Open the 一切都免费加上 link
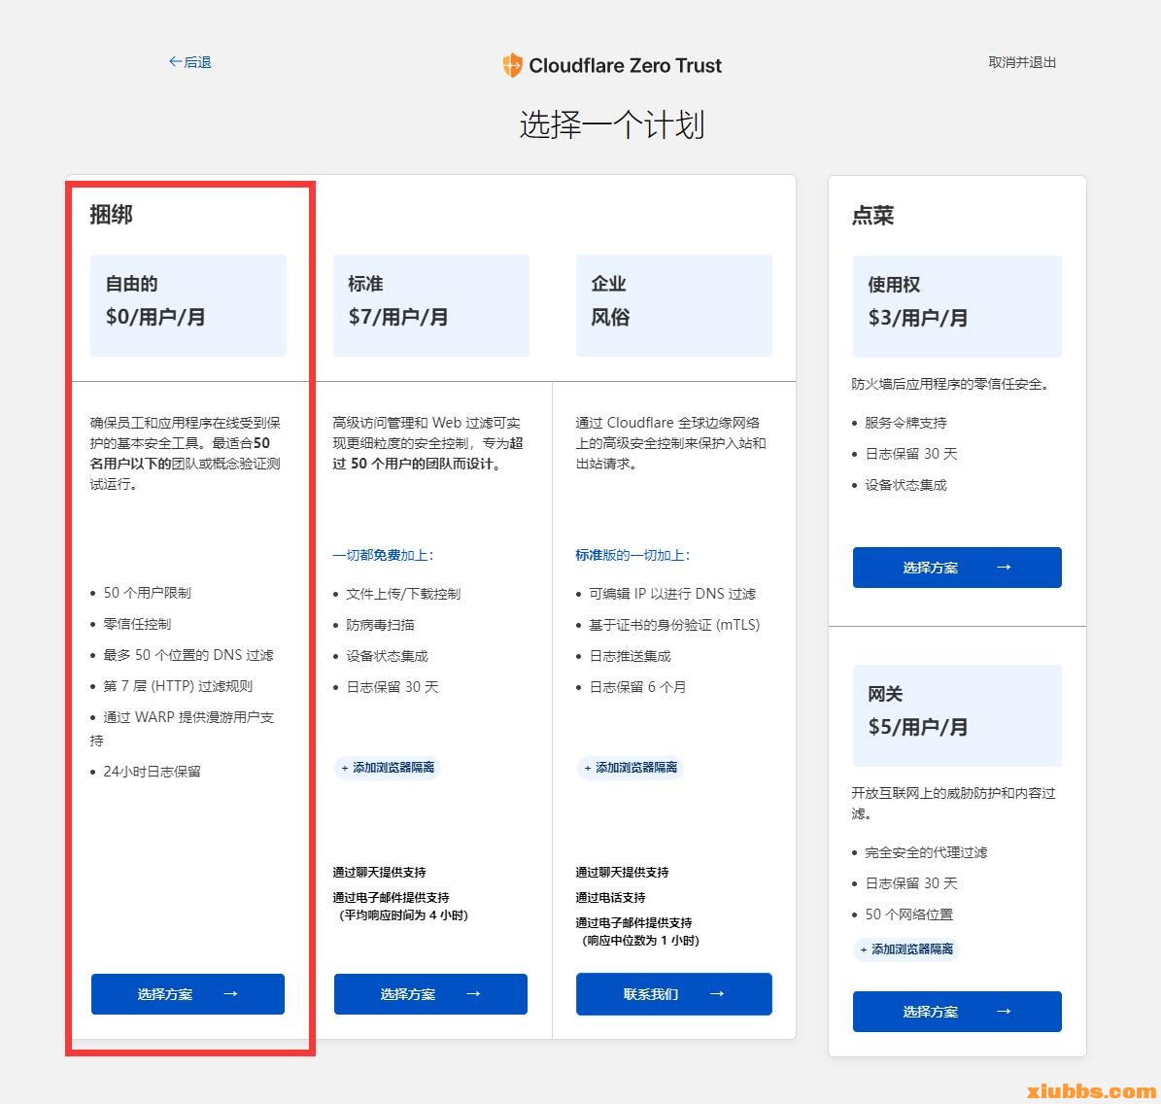 tap(383, 555)
